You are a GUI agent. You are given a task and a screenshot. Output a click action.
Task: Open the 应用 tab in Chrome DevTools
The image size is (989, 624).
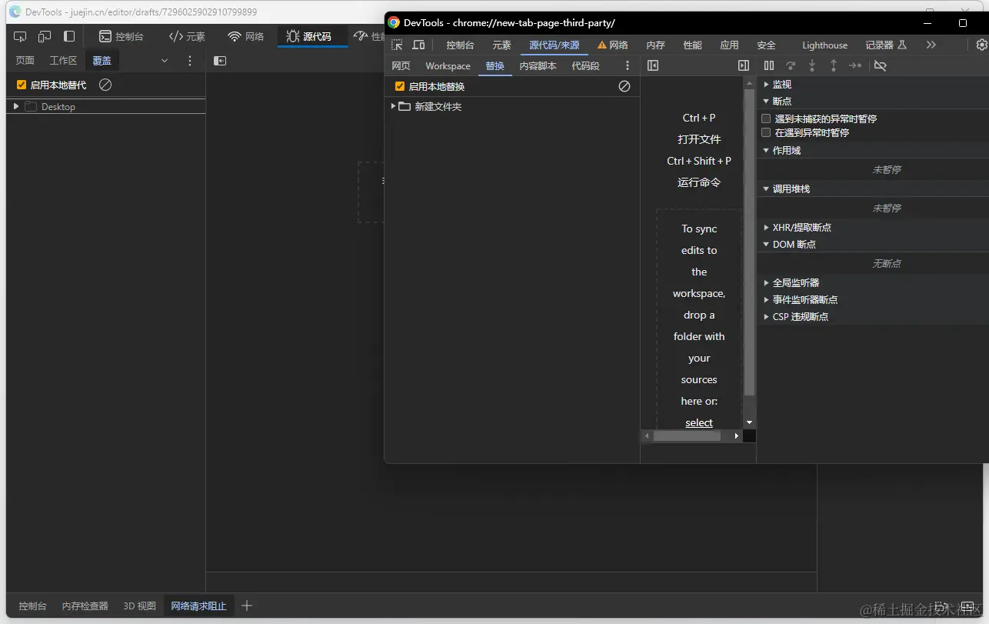730,45
